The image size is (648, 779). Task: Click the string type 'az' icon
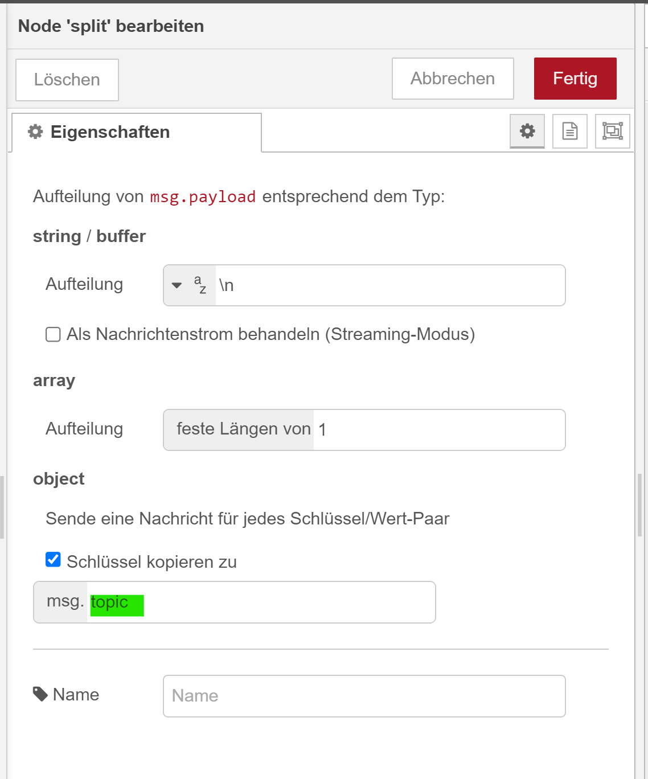click(x=200, y=285)
